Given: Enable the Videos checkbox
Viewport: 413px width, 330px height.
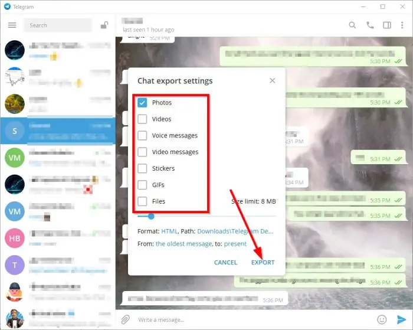Looking at the screenshot, I should [142, 119].
